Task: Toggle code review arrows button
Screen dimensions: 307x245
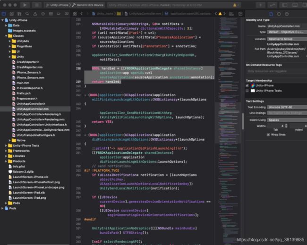Action: point(272,5)
